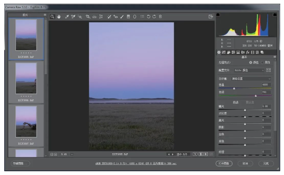
Task: Click the 自动 auto adjustment link
Action: click(x=236, y=102)
